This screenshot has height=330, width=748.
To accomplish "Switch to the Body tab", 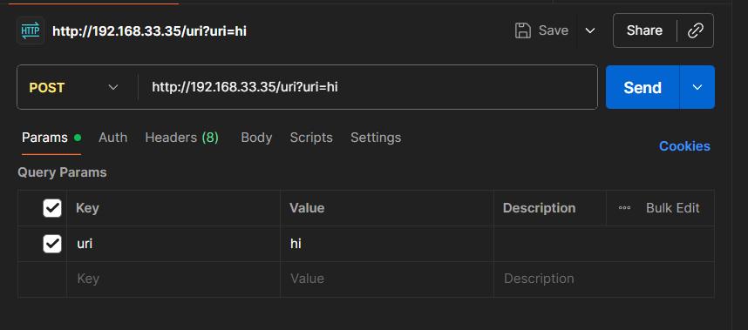I will [256, 138].
